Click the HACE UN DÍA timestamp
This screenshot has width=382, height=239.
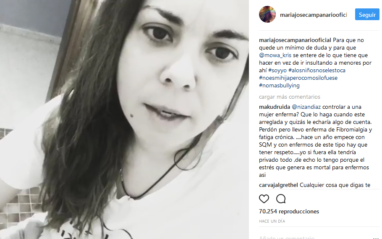pyautogui.click(x=272, y=221)
